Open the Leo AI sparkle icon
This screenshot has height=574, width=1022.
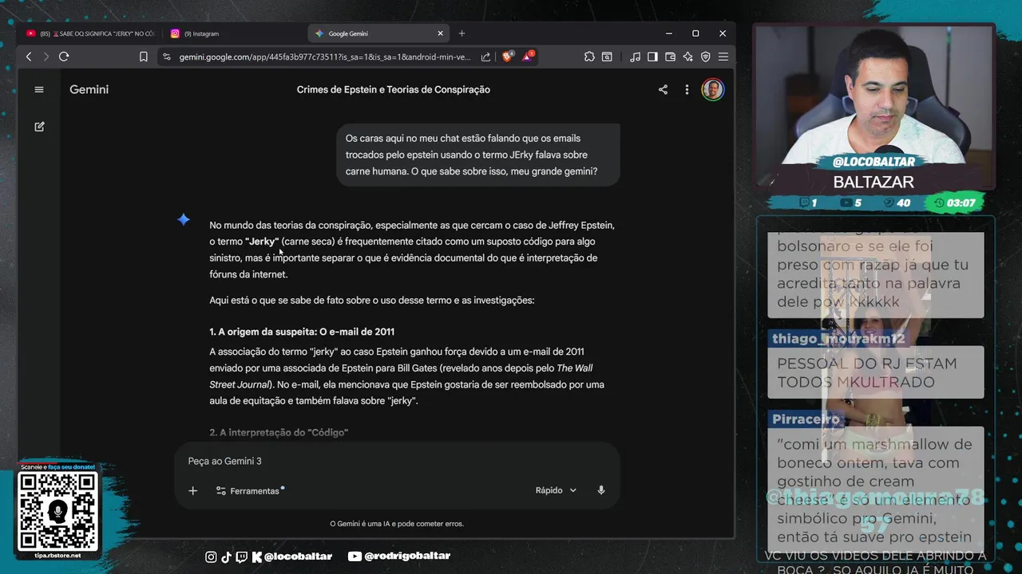click(x=687, y=57)
